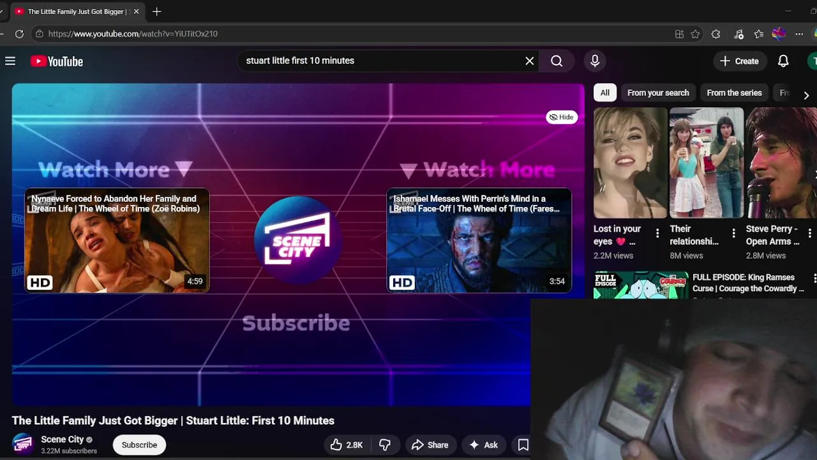Viewport: 817px width, 460px height.
Task: Click the video title text
Action: [x=173, y=420]
